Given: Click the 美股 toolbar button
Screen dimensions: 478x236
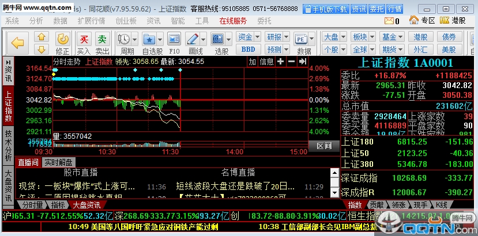Looking at the screenshot, I should coord(449,49).
